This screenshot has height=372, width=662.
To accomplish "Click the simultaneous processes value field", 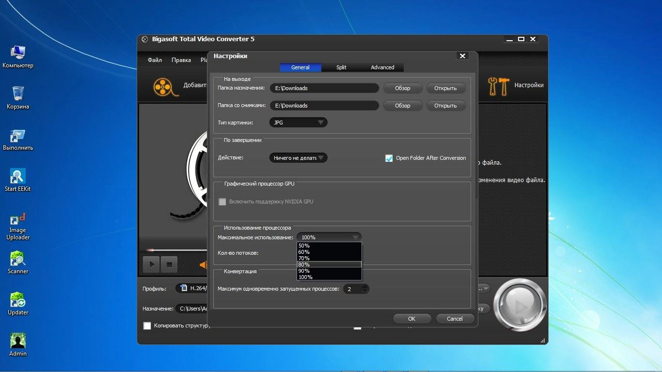I will click(x=352, y=289).
